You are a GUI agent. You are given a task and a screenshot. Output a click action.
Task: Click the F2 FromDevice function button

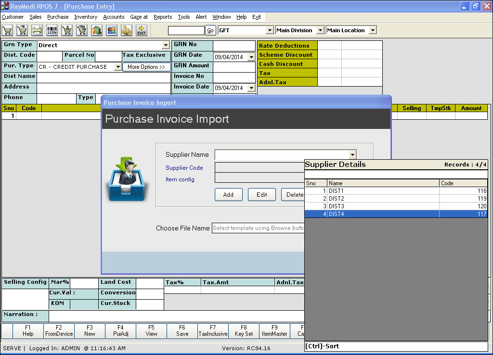[x=59, y=331]
